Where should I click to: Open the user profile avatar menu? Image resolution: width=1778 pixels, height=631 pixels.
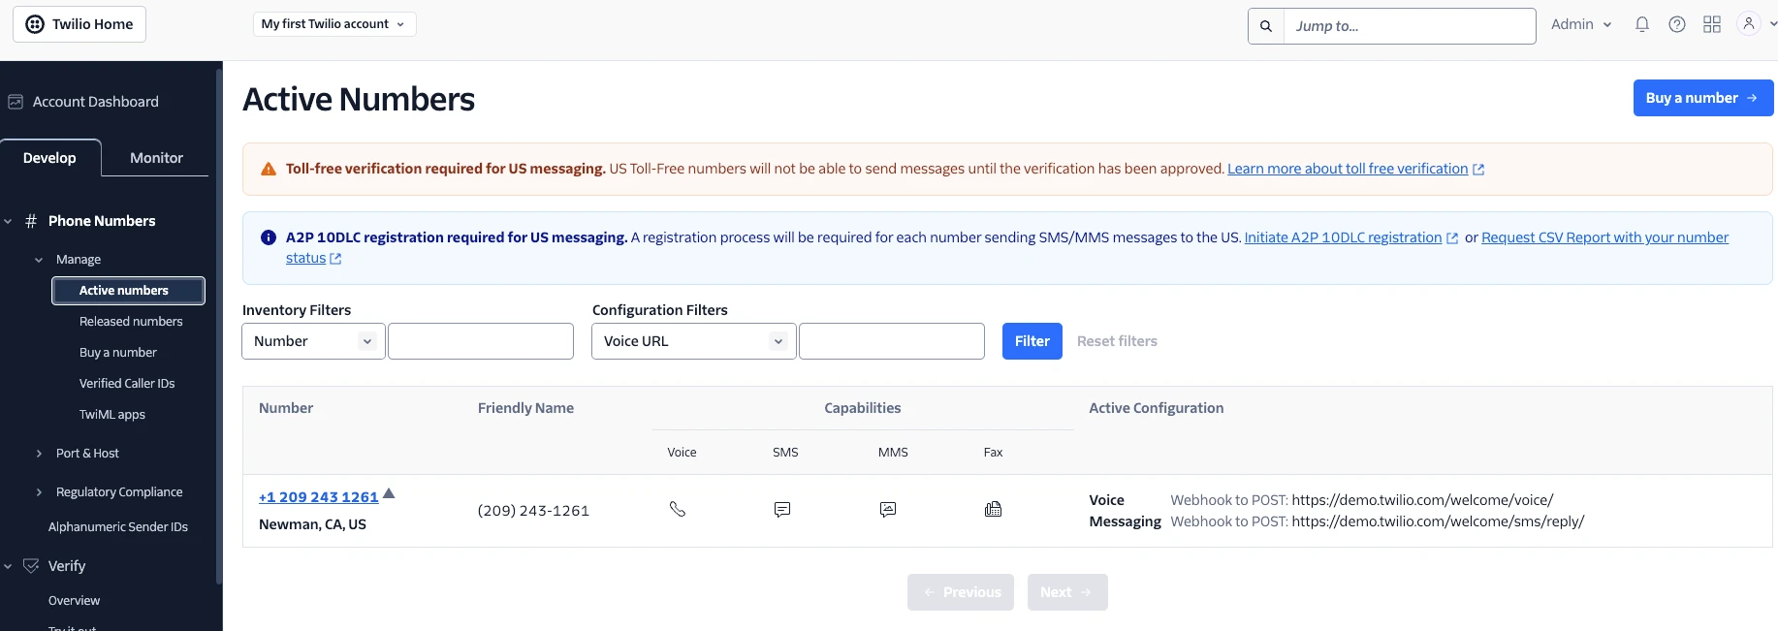click(x=1749, y=23)
